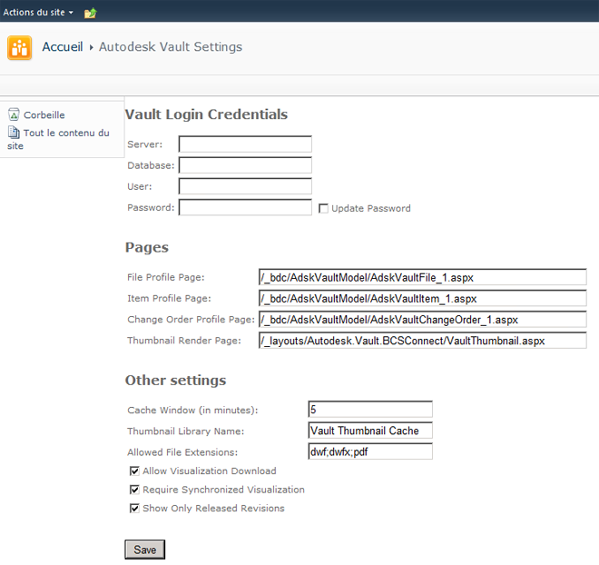
Task: Click the Server: label
Action: 145,144
